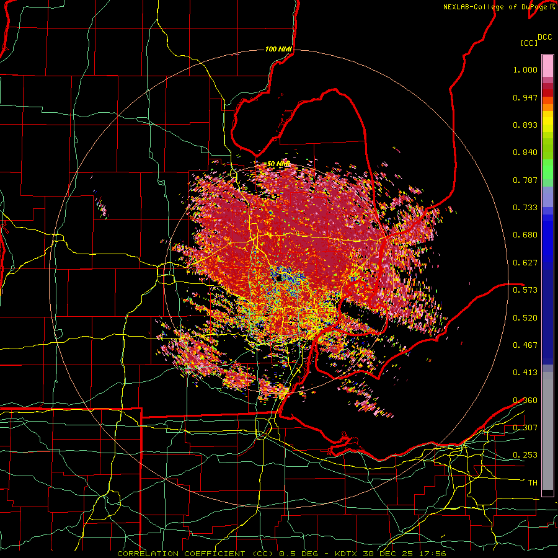Click the pink top segment of color bar
This screenshot has width=558, height=558.
point(547,66)
